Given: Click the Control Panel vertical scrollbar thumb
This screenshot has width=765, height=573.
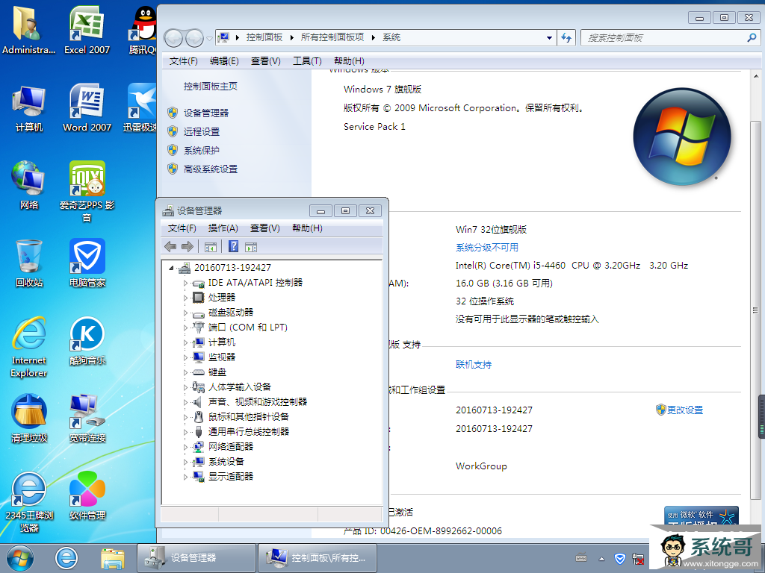Looking at the screenshot, I should coord(756,310).
